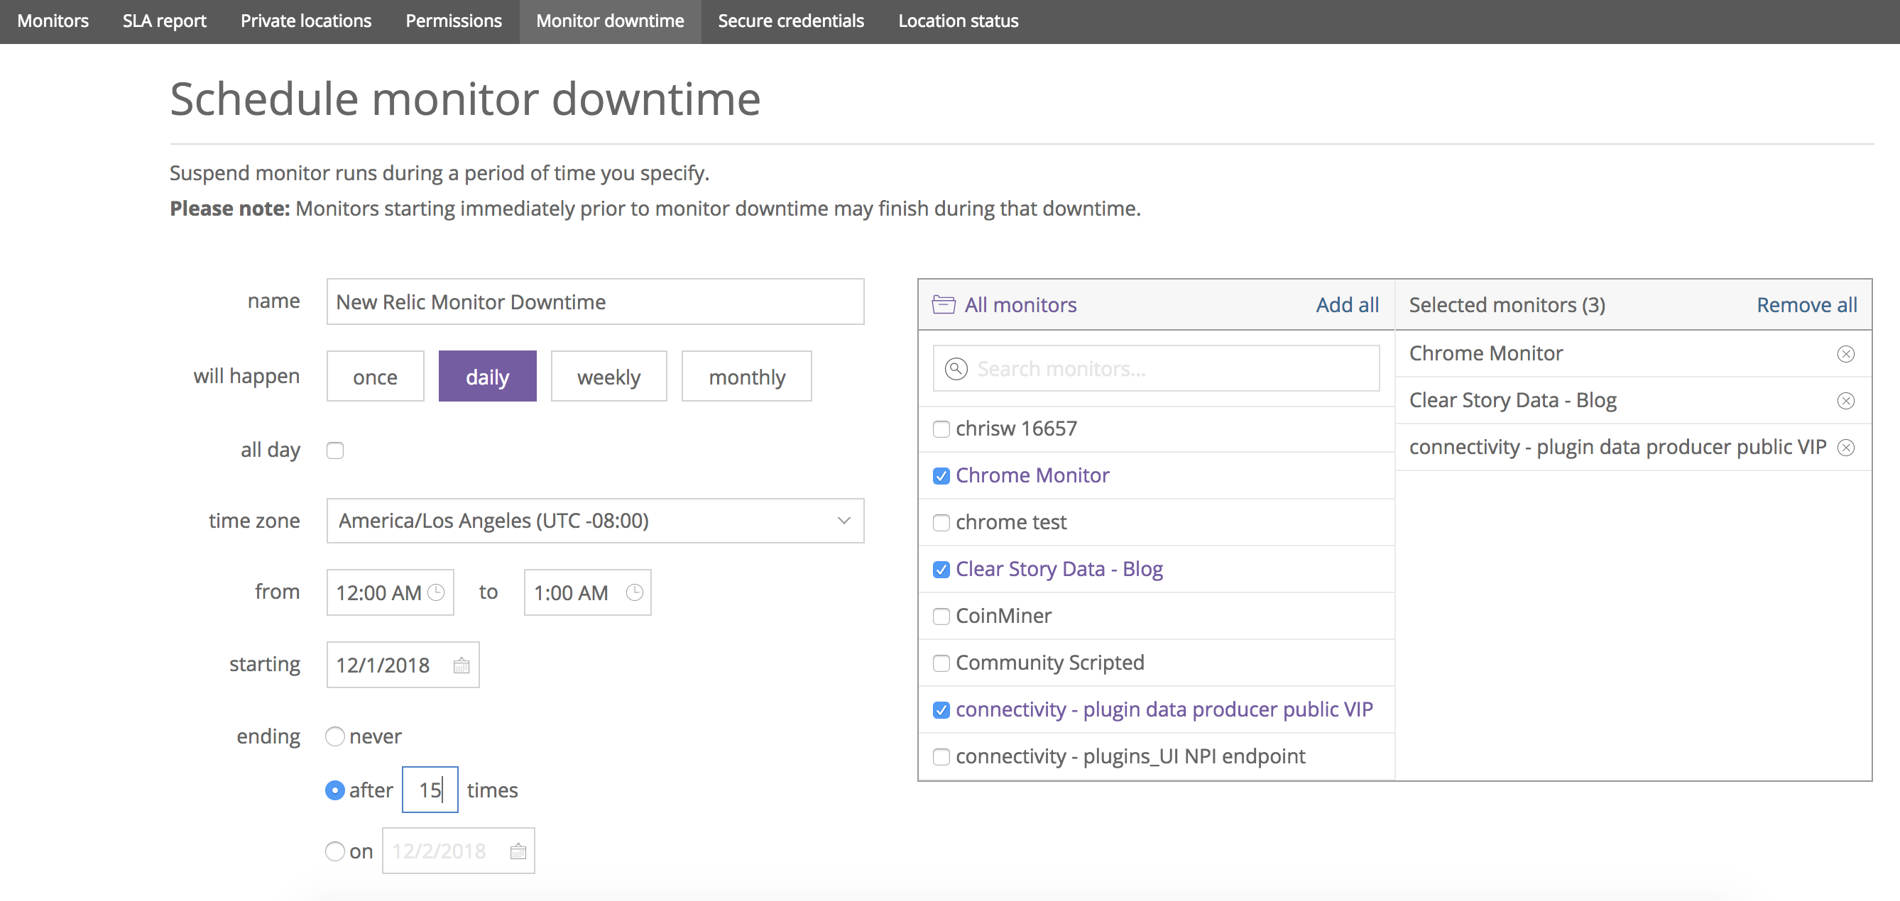Screen dimensions: 1900x901
Task: Choose daily recurrence
Action: 488,377
